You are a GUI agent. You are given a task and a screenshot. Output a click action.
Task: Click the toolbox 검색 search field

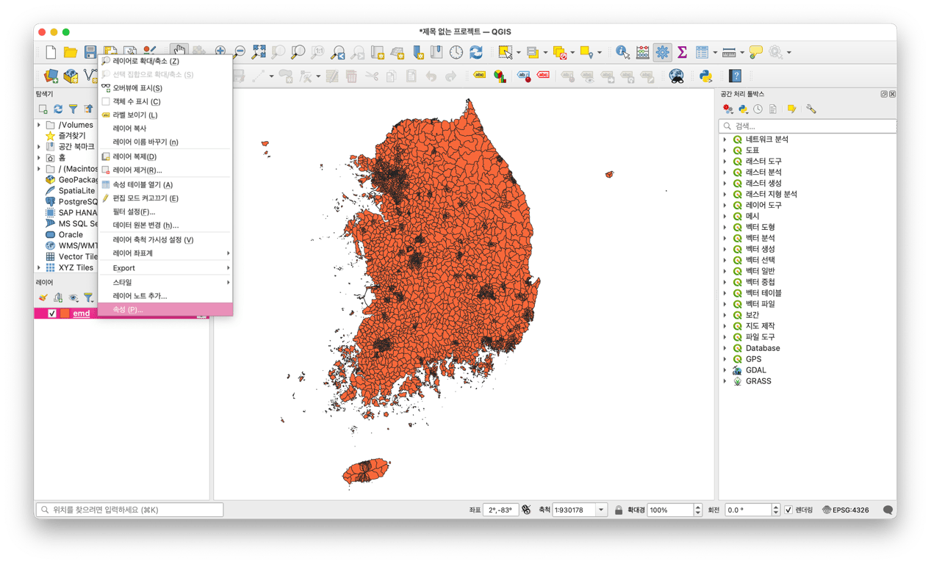(x=808, y=126)
